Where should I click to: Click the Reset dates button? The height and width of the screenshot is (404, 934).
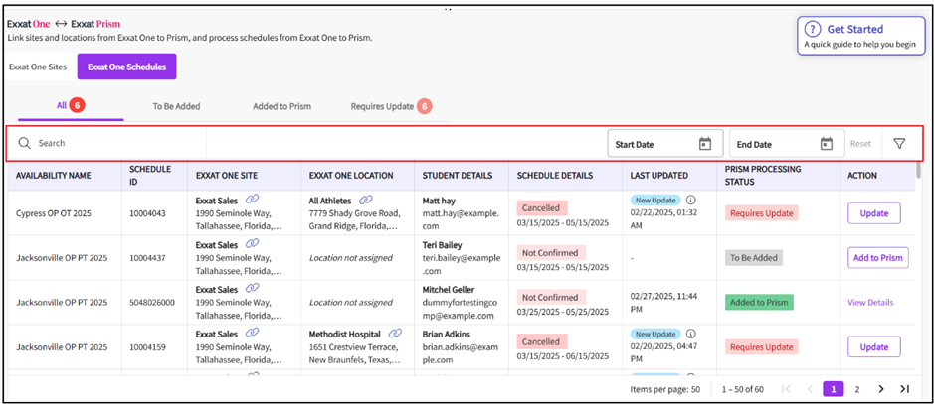(x=860, y=144)
